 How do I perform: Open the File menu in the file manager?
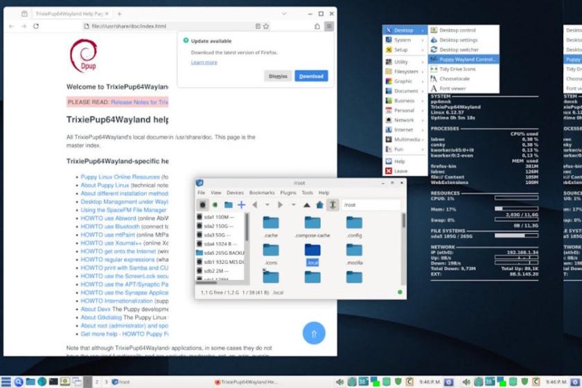click(201, 193)
